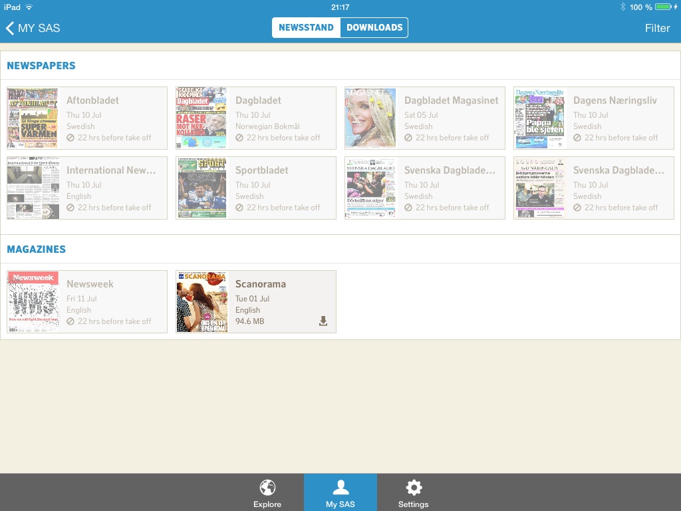Select the MAGAZINES section header

coord(37,250)
